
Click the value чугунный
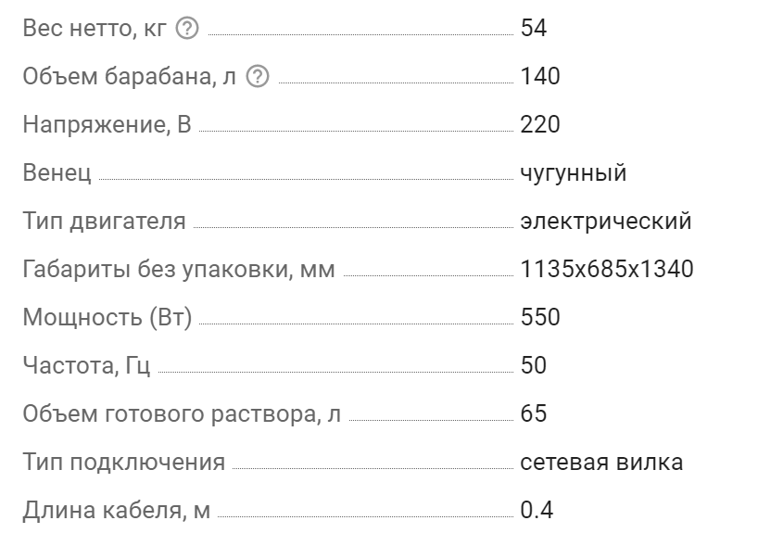574,173
